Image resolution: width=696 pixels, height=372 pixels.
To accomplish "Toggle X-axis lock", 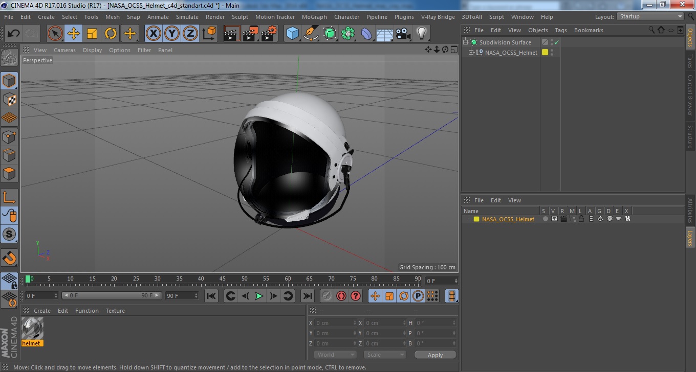I will click(x=153, y=34).
